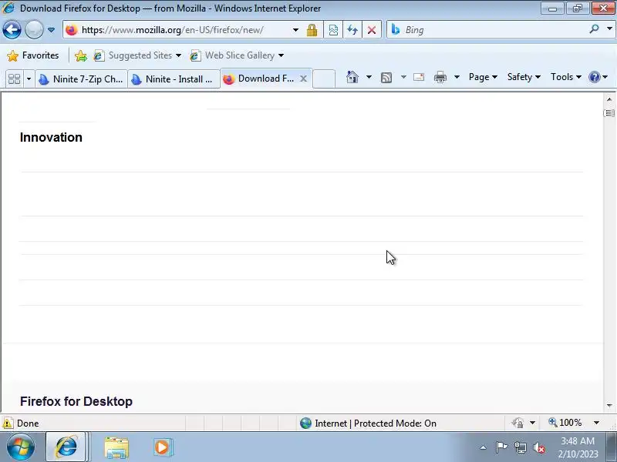The width and height of the screenshot is (617, 462).
Task: Switch to Ninite 7-Zip tab
Action: [x=81, y=79]
